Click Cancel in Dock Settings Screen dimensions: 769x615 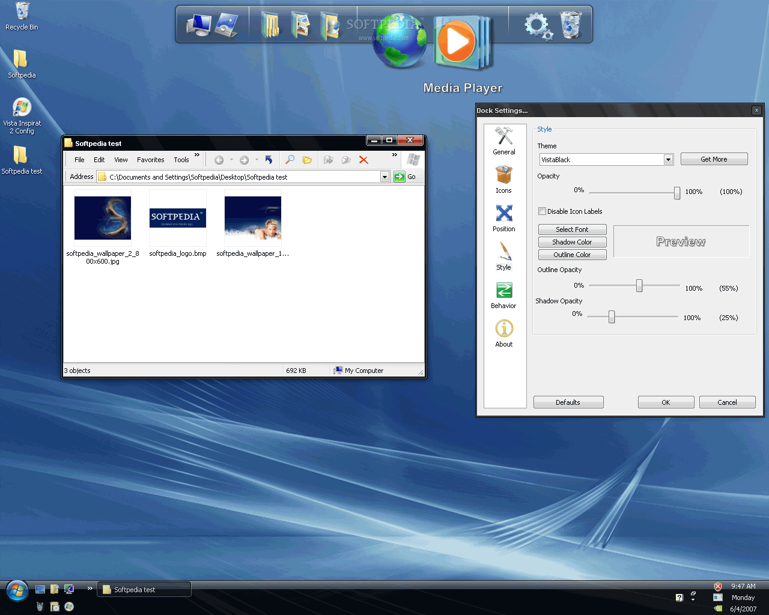tap(727, 402)
